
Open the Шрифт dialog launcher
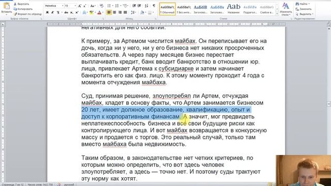click(x=103, y=19)
